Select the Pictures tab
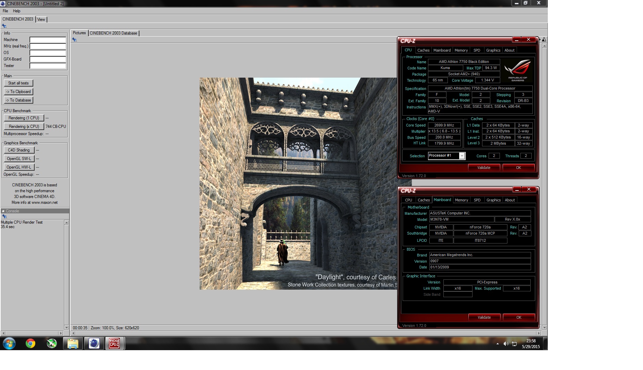The image size is (643, 370). [79, 33]
